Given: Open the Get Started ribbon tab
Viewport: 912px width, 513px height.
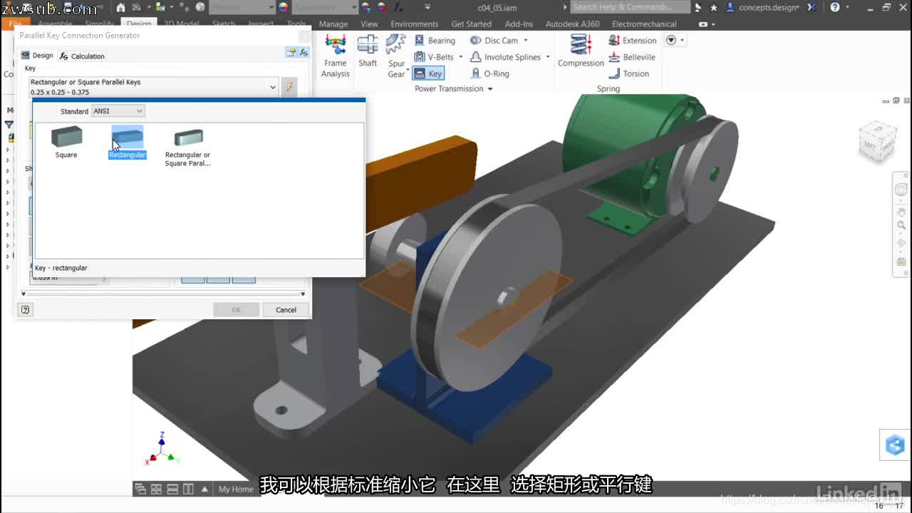Looking at the screenshot, I should [x=472, y=24].
